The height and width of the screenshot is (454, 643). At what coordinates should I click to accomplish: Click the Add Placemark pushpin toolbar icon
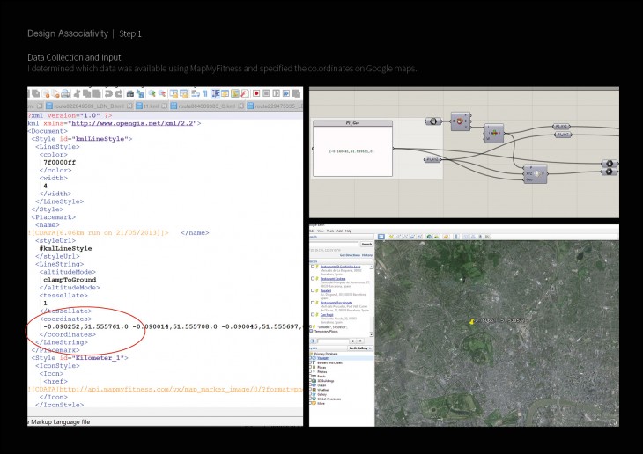(389, 236)
